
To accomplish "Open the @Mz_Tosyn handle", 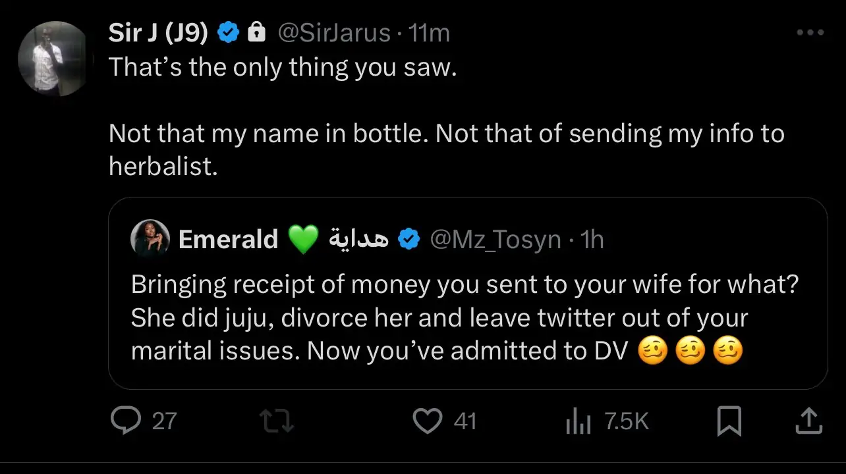I will [495, 240].
